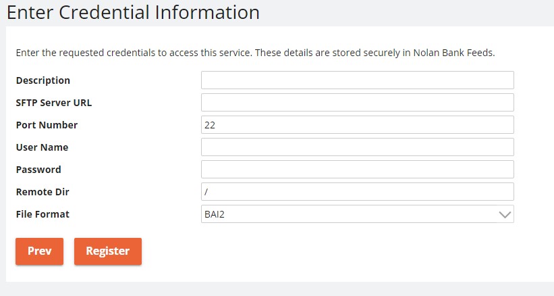Click the User Name label
This screenshot has height=296, width=554.
(x=42, y=147)
